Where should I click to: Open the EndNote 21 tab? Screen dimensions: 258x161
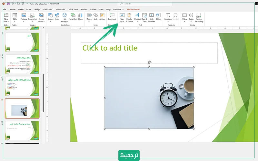point(118,9)
